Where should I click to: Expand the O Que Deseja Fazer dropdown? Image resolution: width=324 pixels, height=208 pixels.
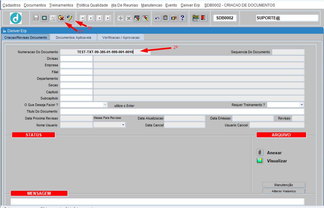[105, 105]
